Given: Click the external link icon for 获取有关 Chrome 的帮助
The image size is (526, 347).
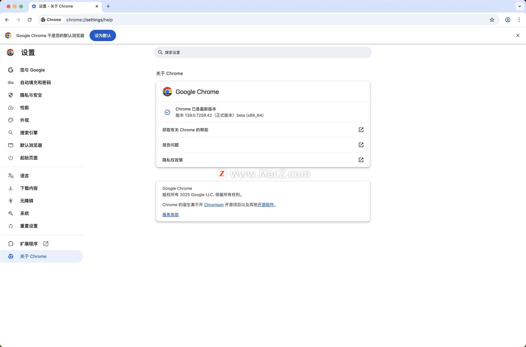Looking at the screenshot, I should (361, 130).
